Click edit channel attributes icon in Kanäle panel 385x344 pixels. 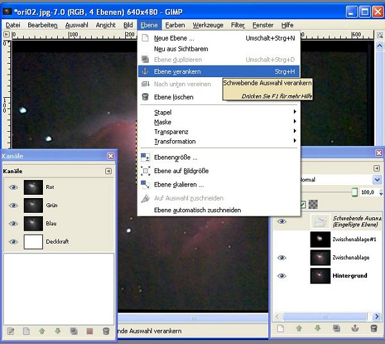click(x=10, y=330)
